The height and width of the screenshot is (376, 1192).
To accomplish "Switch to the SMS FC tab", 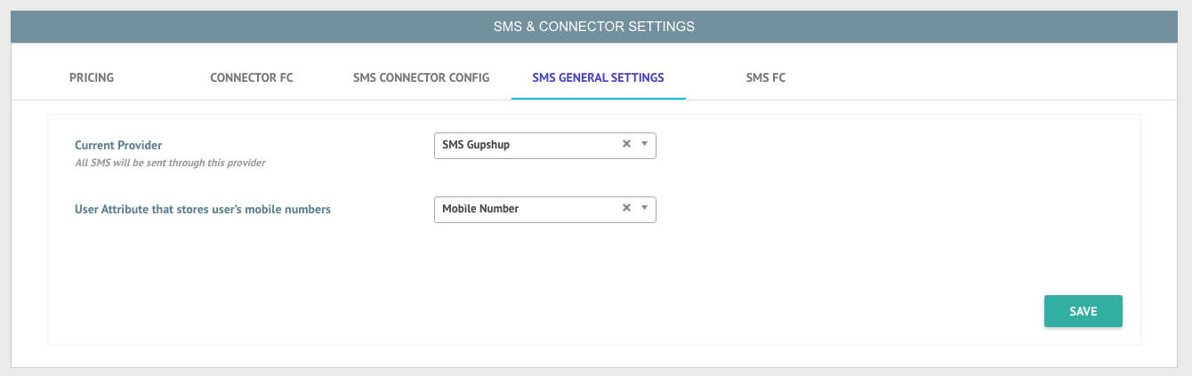I will click(x=766, y=77).
